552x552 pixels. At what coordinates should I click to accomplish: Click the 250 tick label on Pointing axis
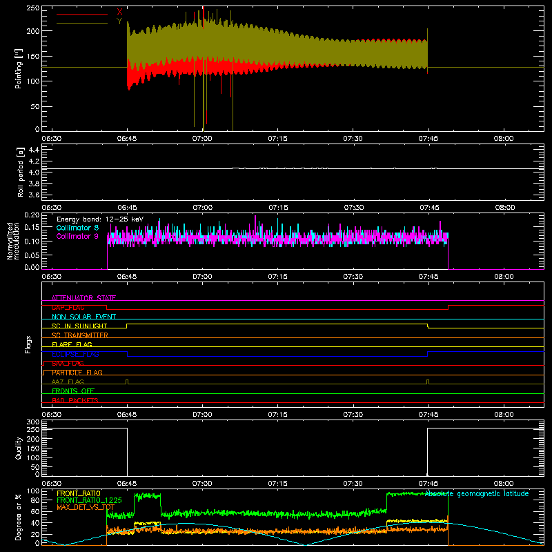pos(33,8)
